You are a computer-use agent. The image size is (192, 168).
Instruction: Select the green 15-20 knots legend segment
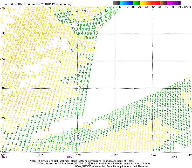point(136,3)
